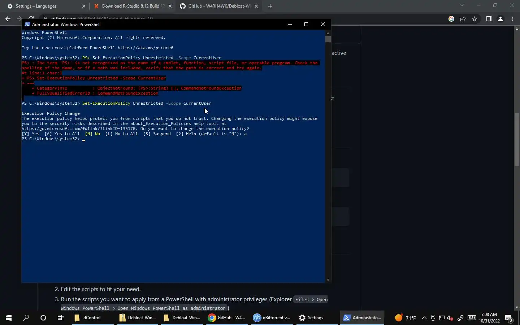
Task: Open Windows taskbar search
Action: (x=26, y=318)
